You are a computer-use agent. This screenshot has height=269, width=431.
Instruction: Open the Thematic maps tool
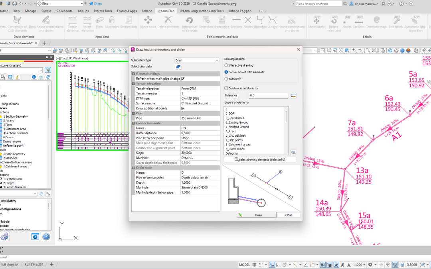(377, 22)
